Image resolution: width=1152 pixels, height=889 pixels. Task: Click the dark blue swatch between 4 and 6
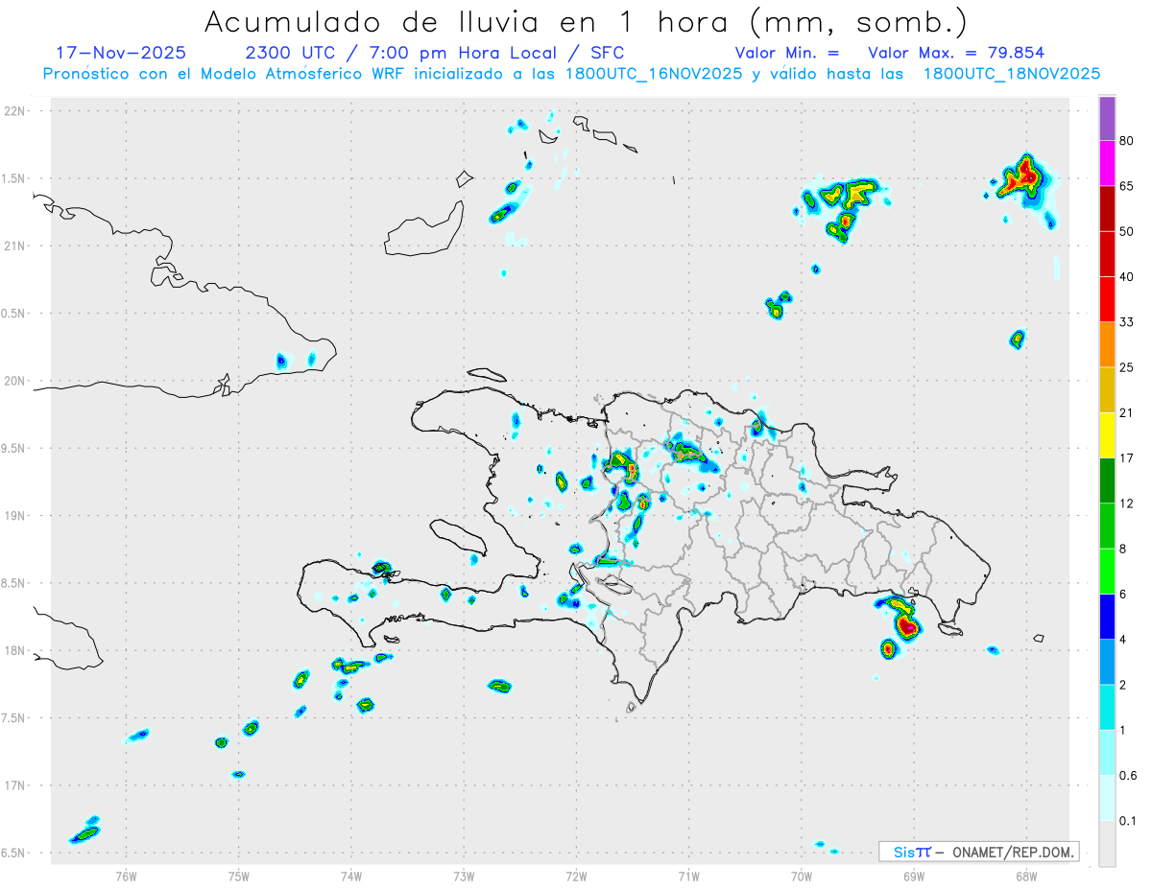pyautogui.click(x=1107, y=618)
